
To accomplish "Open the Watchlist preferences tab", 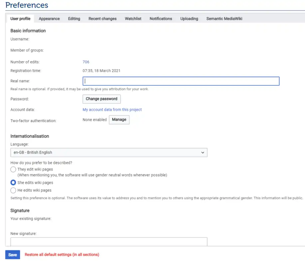I will click(133, 19).
